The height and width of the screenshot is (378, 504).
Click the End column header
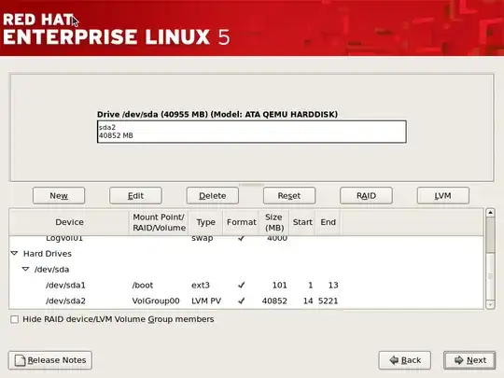(328, 222)
